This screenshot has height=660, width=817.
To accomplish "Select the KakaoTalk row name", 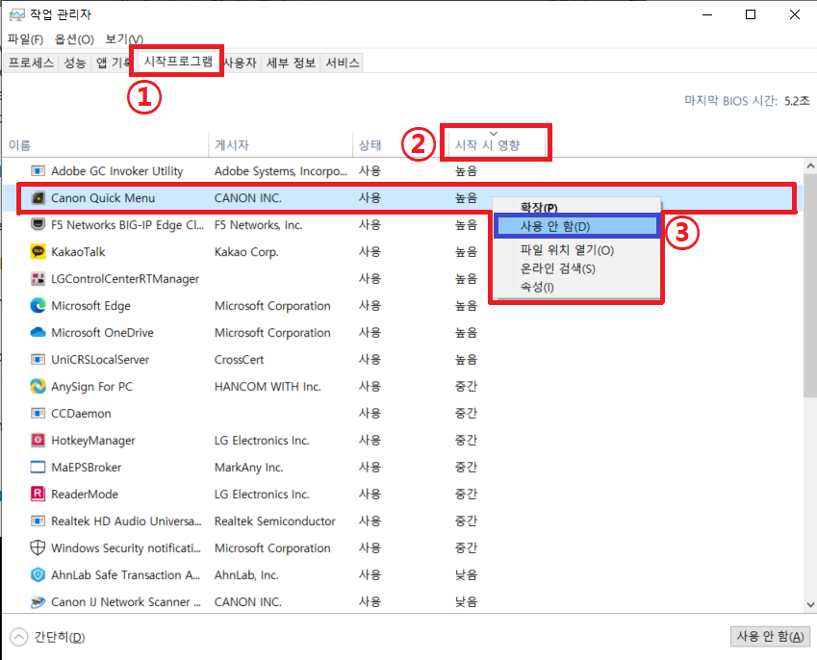I will pos(78,252).
